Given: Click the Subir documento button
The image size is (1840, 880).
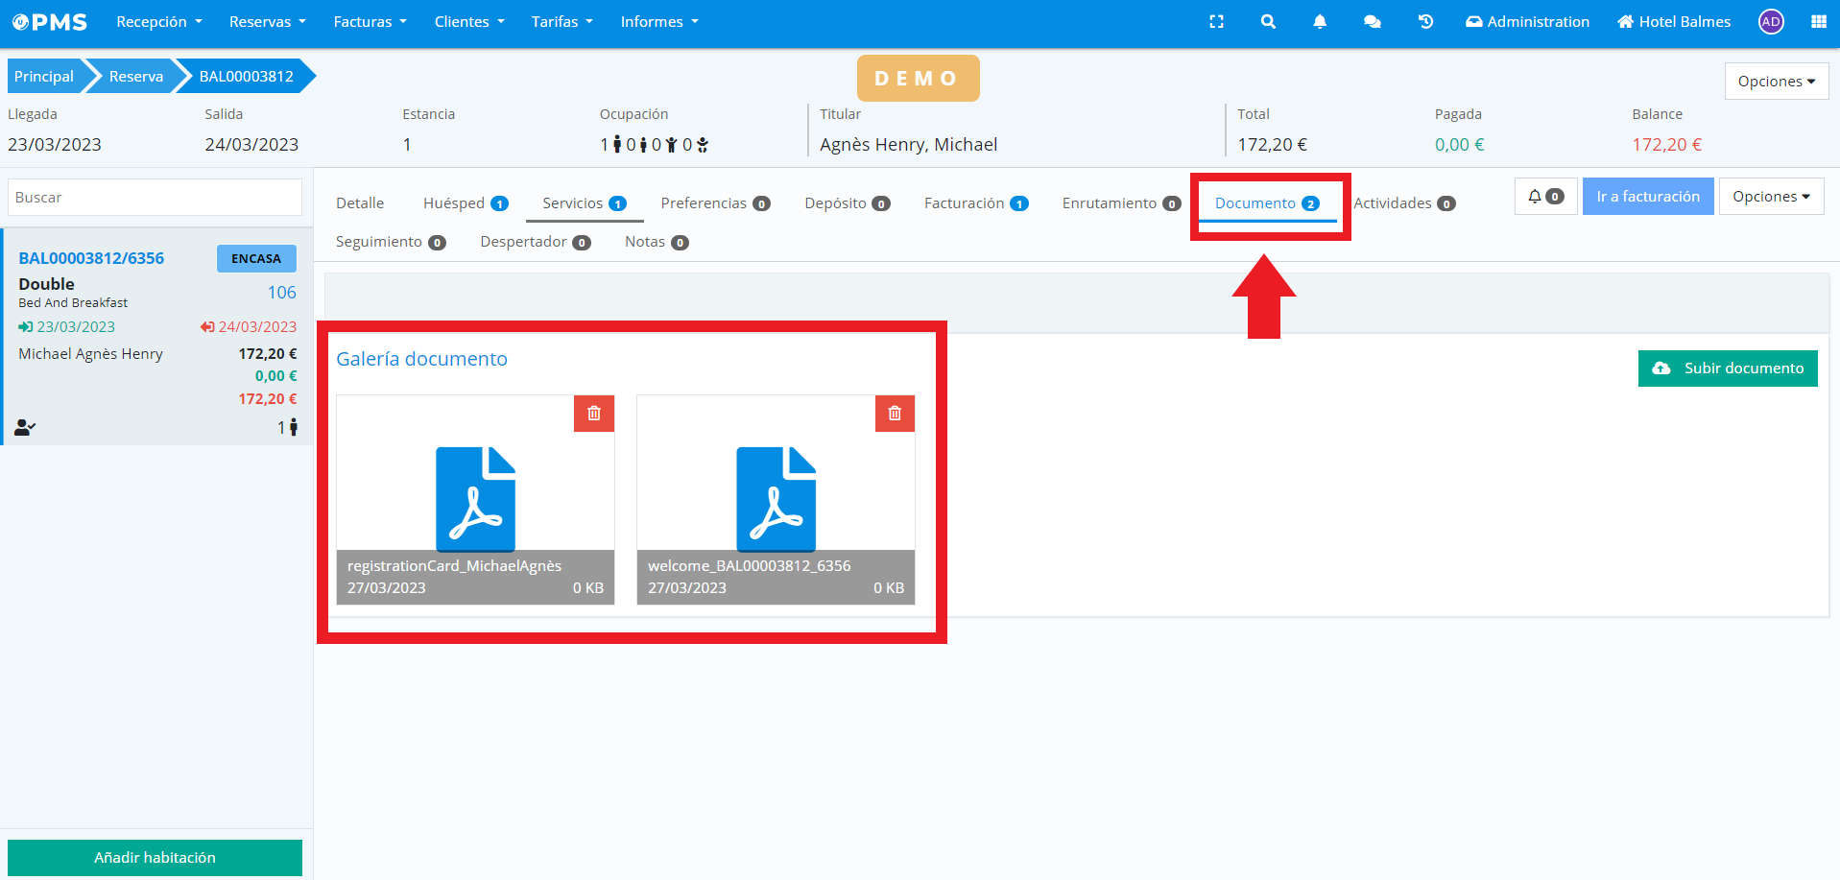Looking at the screenshot, I should [x=1727, y=368].
